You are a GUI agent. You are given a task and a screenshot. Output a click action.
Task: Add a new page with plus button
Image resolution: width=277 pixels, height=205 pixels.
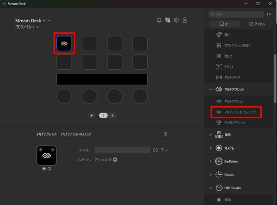click(x=112, y=115)
